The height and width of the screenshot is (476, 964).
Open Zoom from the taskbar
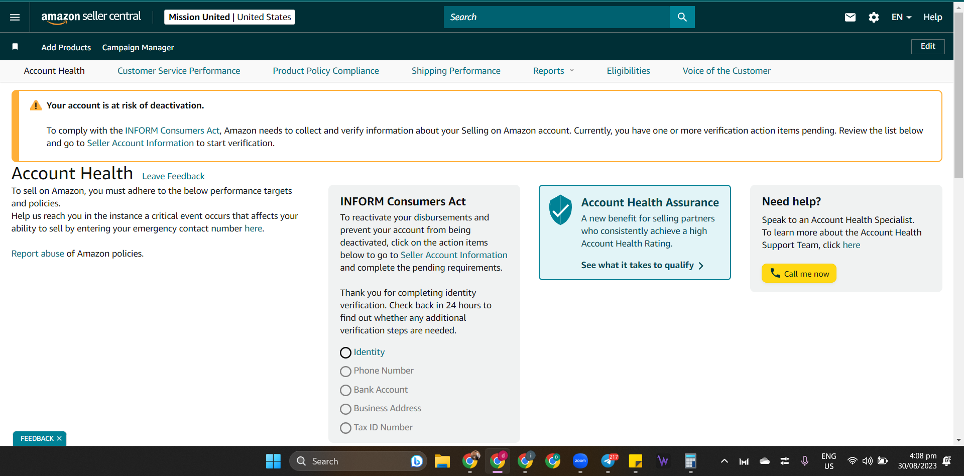(x=580, y=461)
